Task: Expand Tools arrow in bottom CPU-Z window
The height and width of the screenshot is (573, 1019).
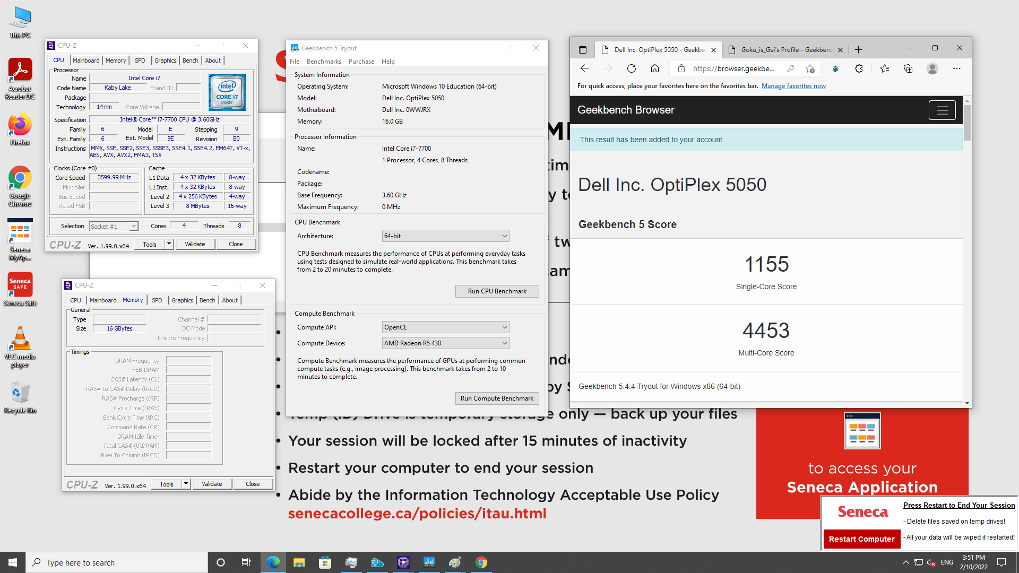Action: point(186,484)
